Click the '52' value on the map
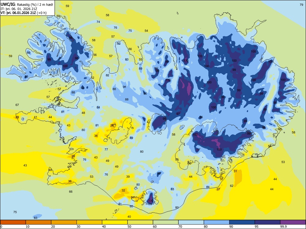 click(92, 78)
